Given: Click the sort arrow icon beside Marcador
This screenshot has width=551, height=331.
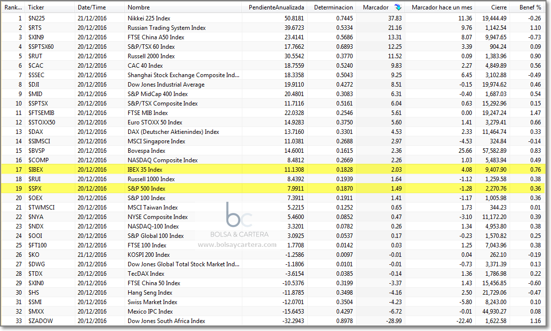Looking at the screenshot, I should 398,7.
